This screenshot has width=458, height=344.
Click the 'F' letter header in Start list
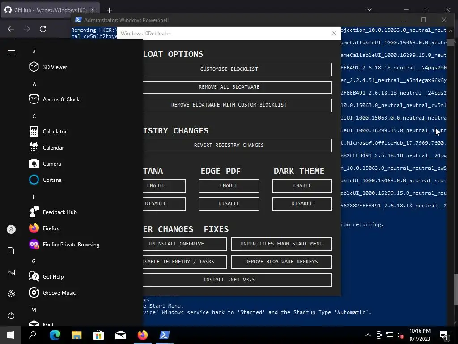(34, 197)
